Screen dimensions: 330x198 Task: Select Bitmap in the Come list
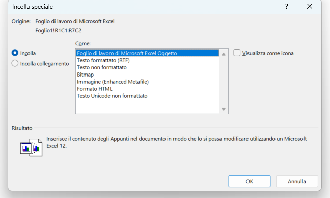147,75
